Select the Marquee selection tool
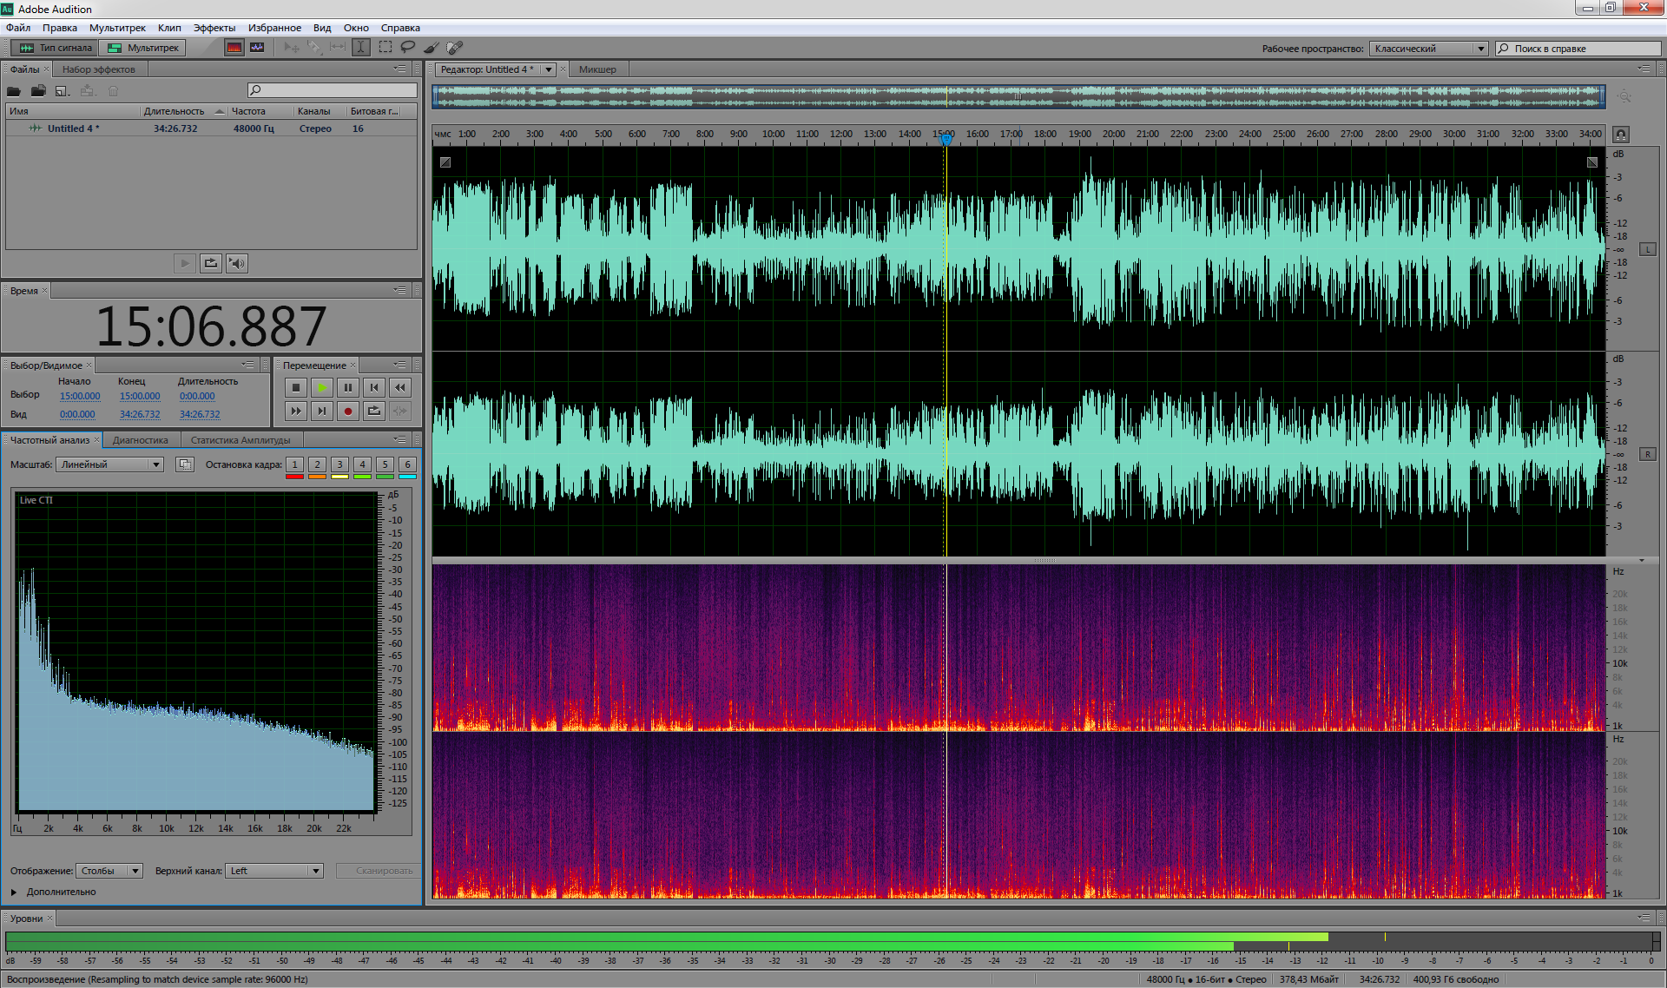1667x988 pixels. pyautogui.click(x=385, y=48)
